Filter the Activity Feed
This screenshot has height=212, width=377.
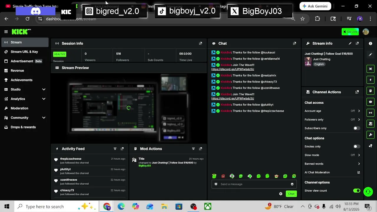(x=115, y=149)
